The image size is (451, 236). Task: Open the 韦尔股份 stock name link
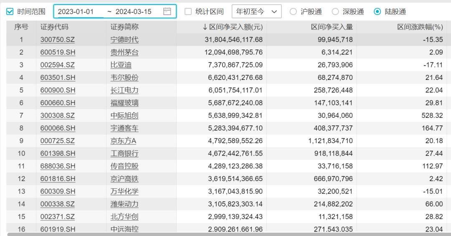pos(124,77)
